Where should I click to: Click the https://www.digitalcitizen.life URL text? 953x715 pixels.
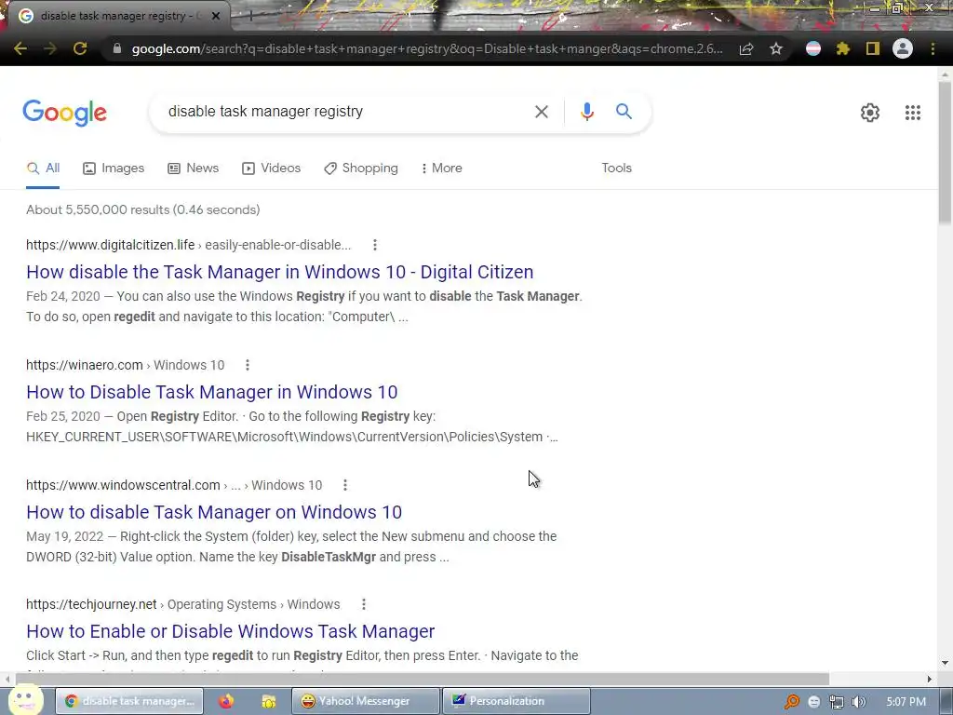(x=110, y=245)
